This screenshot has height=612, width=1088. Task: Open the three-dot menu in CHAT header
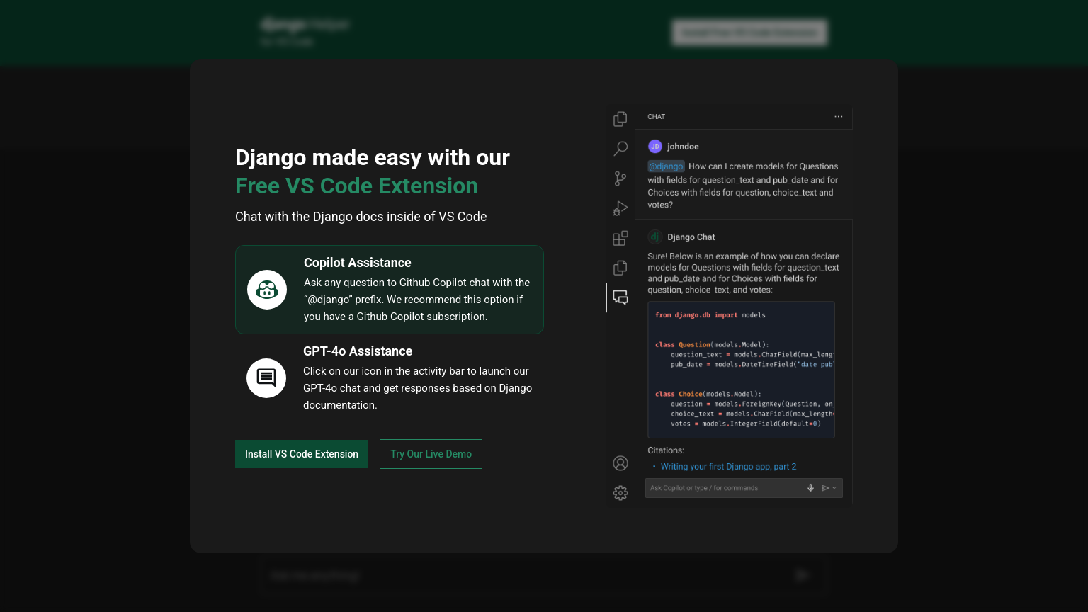point(838,117)
